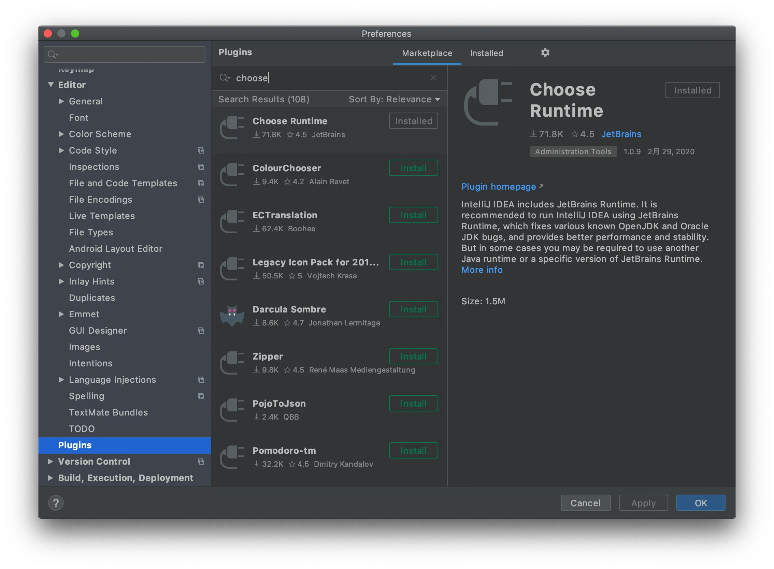Switch to the Installed tab
The width and height of the screenshot is (774, 569).
point(486,53)
